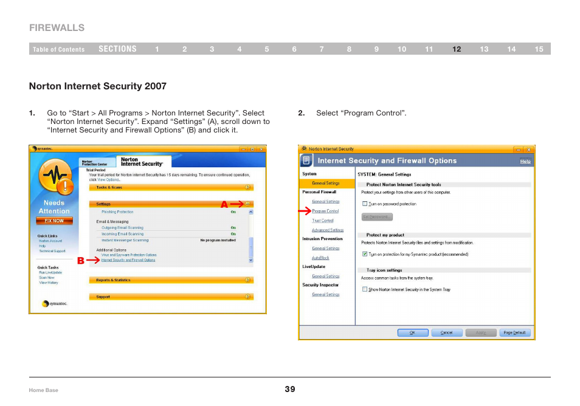Open Outgoing Email Scanning setting
Viewport: 580px width, 406px height.
click(122, 228)
